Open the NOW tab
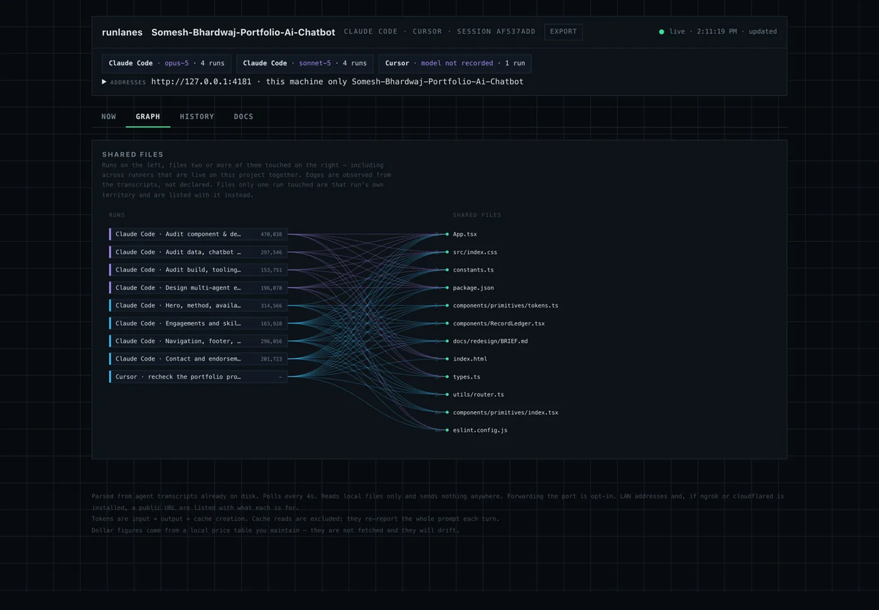The image size is (879, 610). click(x=109, y=117)
